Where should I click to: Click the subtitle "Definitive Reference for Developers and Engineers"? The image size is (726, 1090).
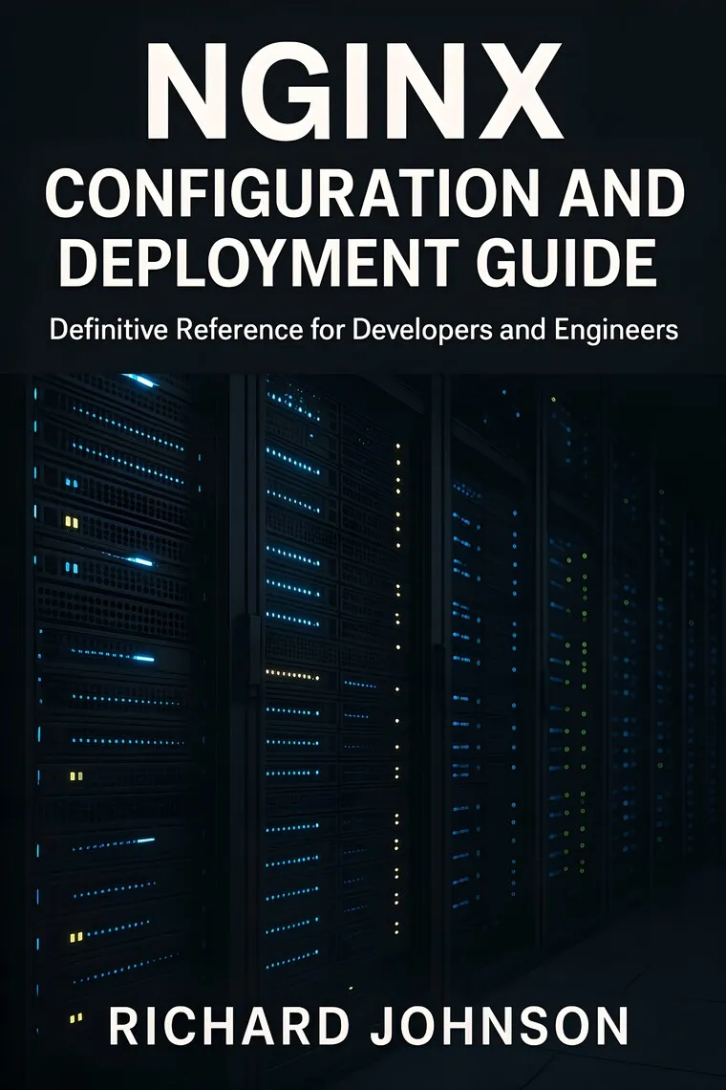coord(363,330)
